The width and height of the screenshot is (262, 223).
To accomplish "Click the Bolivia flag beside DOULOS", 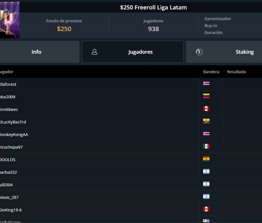I will (206, 159).
